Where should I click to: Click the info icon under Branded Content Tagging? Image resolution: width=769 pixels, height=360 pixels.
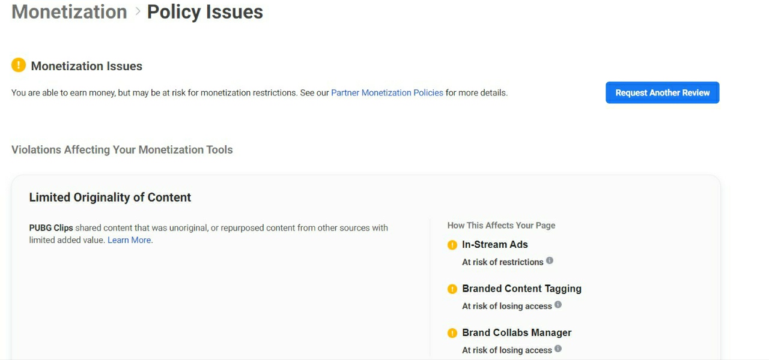[x=558, y=305]
